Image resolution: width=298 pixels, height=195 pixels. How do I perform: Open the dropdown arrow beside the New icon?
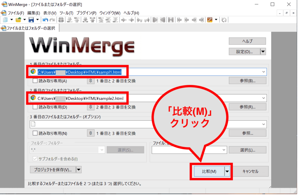[x=12, y=20]
